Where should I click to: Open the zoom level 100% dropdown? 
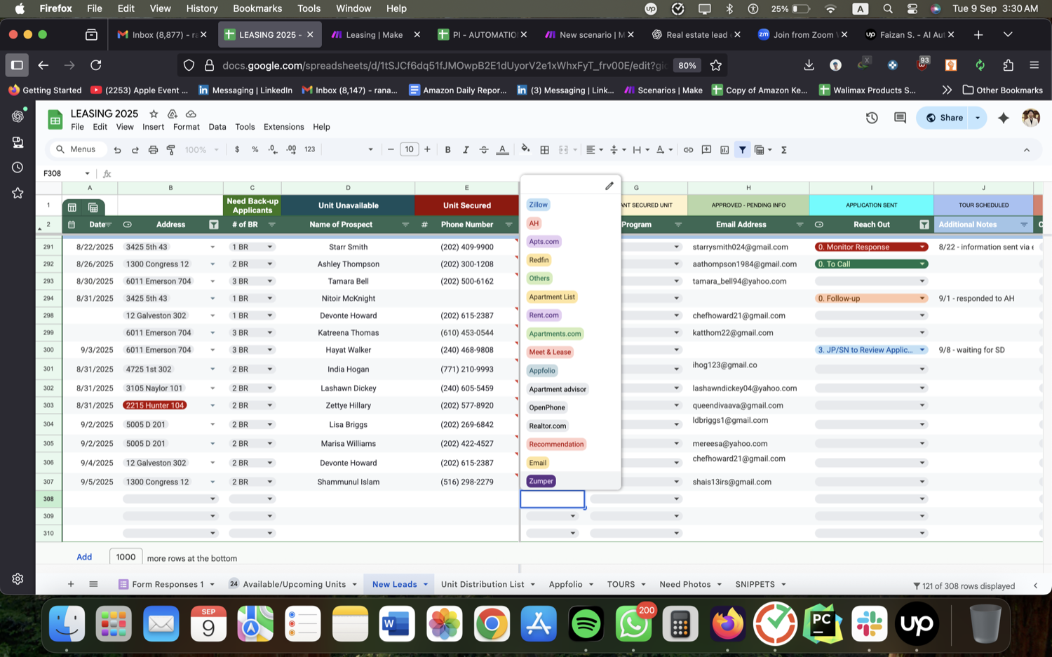202,149
